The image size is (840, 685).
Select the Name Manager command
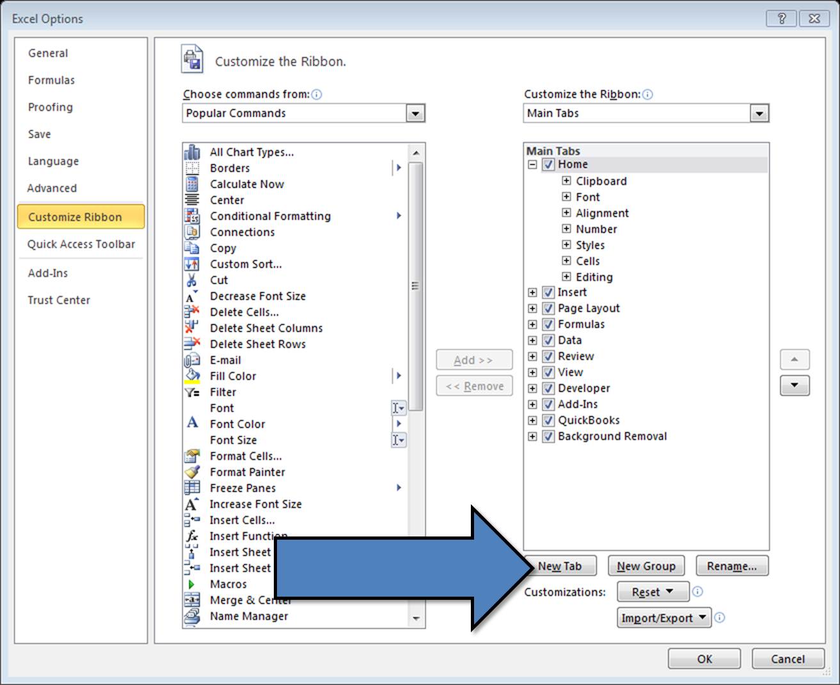pyautogui.click(x=250, y=616)
